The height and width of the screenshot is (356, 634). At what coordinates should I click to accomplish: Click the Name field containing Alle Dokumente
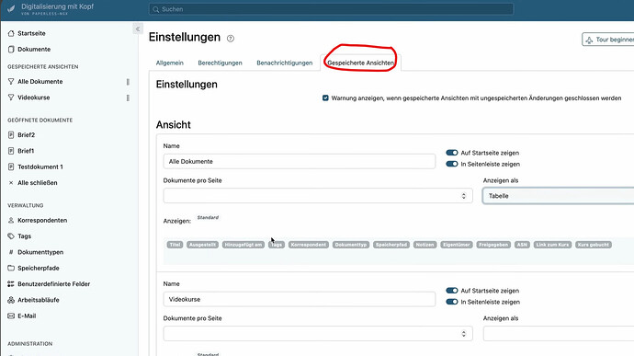[300, 161]
